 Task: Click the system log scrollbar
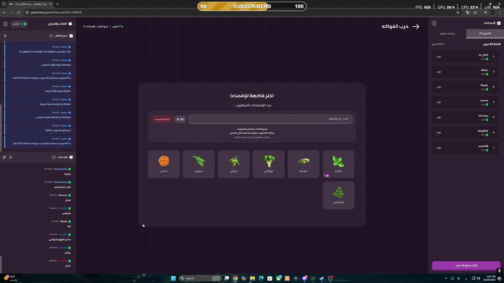point(1,128)
